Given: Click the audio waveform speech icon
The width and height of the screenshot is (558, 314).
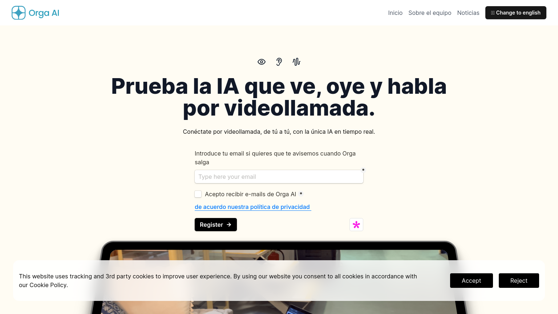Looking at the screenshot, I should point(296,62).
